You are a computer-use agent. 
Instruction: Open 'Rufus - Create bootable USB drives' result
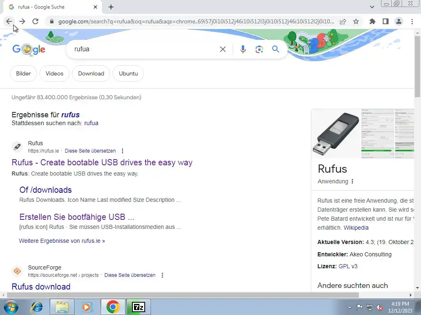tap(102, 162)
